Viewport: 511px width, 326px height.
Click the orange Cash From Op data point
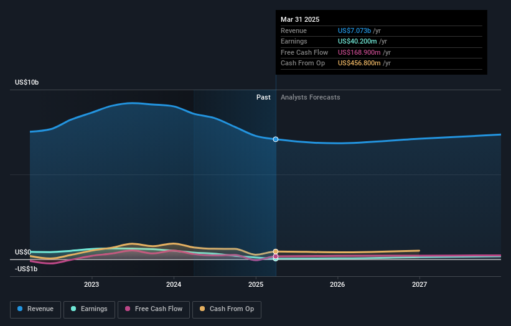pos(276,251)
